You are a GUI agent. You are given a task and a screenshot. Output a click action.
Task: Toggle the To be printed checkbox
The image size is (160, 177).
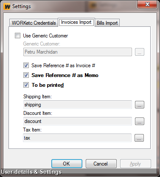click(x=26, y=85)
